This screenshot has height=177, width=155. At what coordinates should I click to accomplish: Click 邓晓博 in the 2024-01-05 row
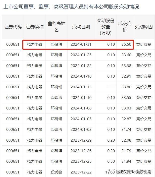(x=57, y=119)
